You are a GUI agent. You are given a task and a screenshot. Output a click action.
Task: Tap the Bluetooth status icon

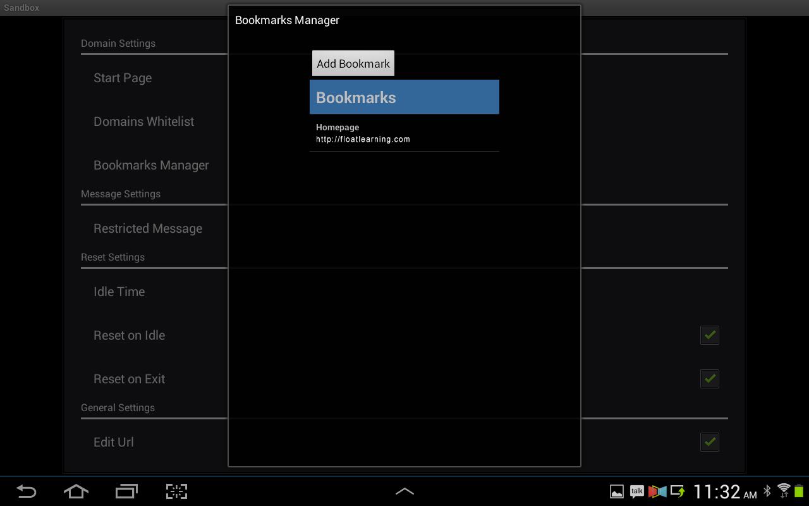(767, 491)
